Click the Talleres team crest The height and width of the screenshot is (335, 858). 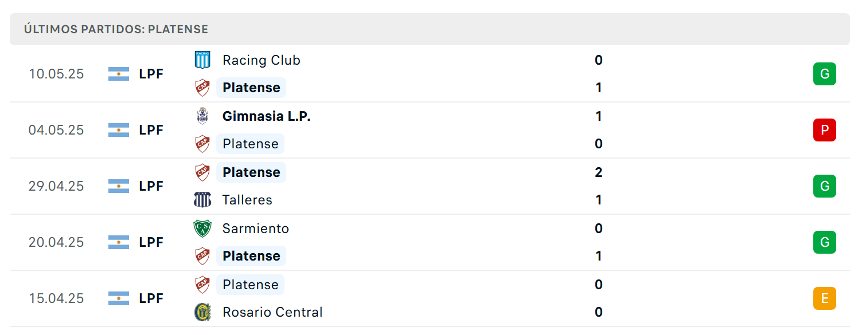pyautogui.click(x=202, y=200)
